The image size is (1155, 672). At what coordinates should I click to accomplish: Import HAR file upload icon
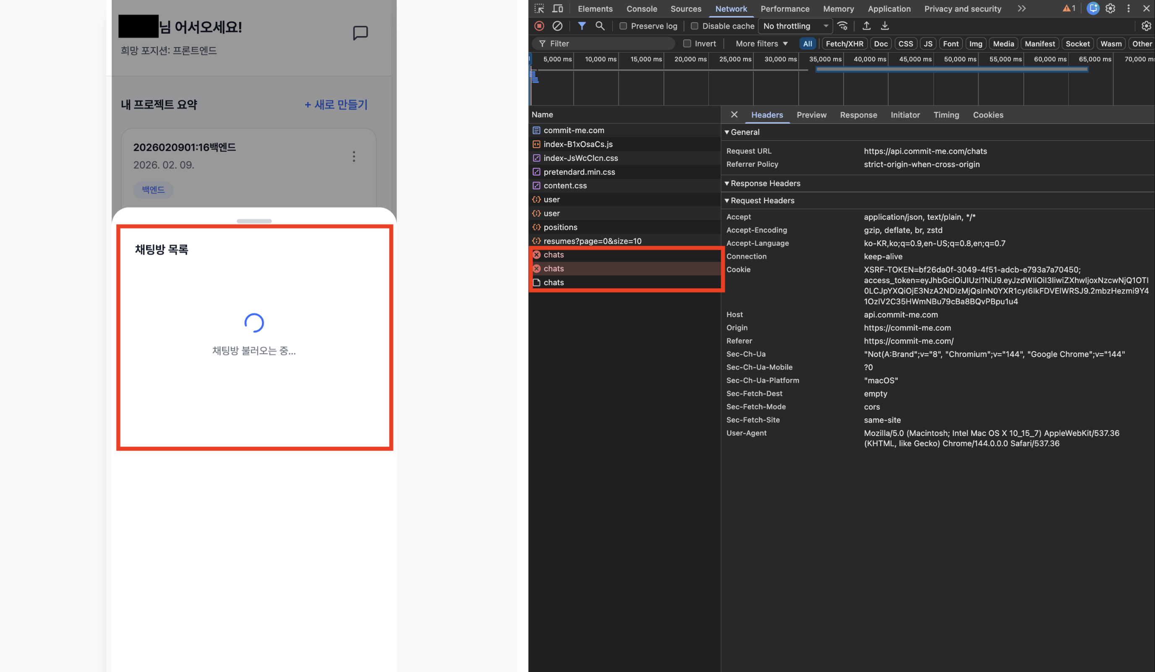coord(866,26)
